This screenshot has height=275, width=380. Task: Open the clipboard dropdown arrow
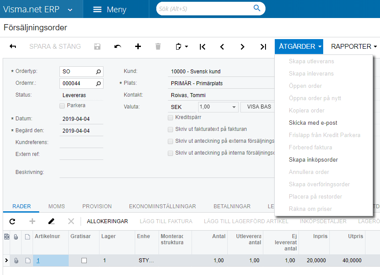(x=186, y=47)
